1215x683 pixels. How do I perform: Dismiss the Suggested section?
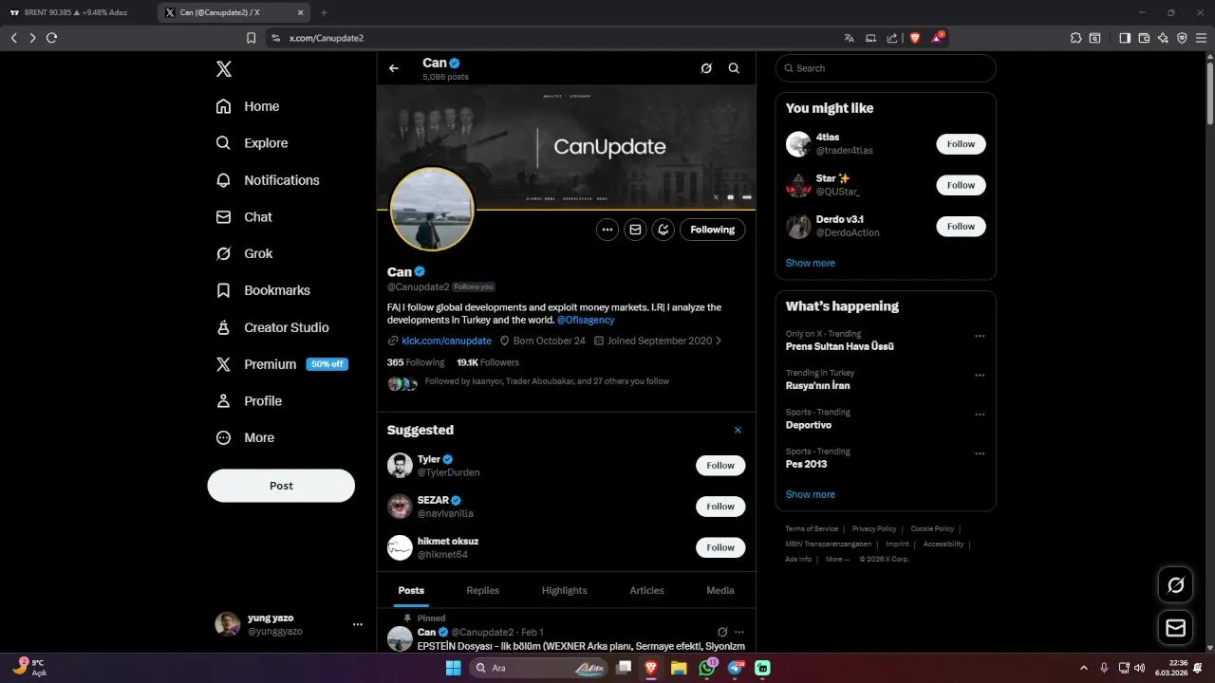pos(738,431)
